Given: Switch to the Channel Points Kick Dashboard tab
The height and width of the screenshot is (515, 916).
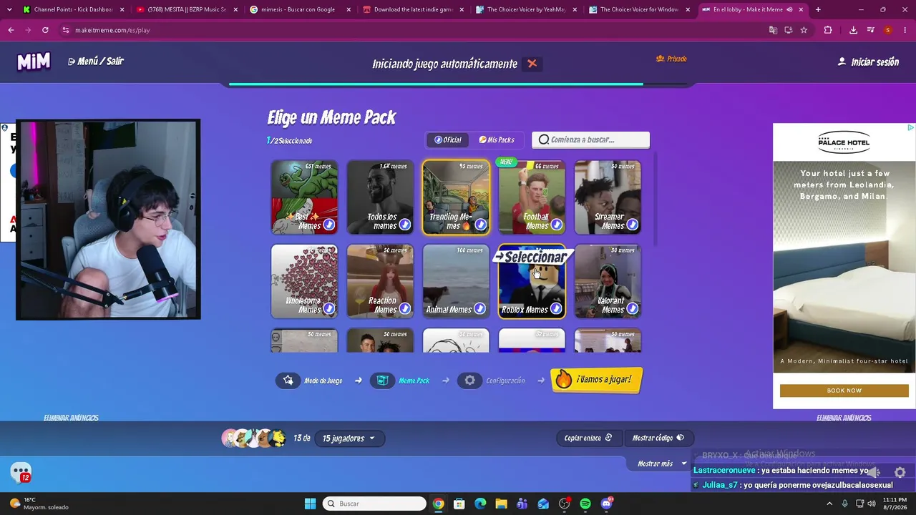Looking at the screenshot, I should point(74,10).
